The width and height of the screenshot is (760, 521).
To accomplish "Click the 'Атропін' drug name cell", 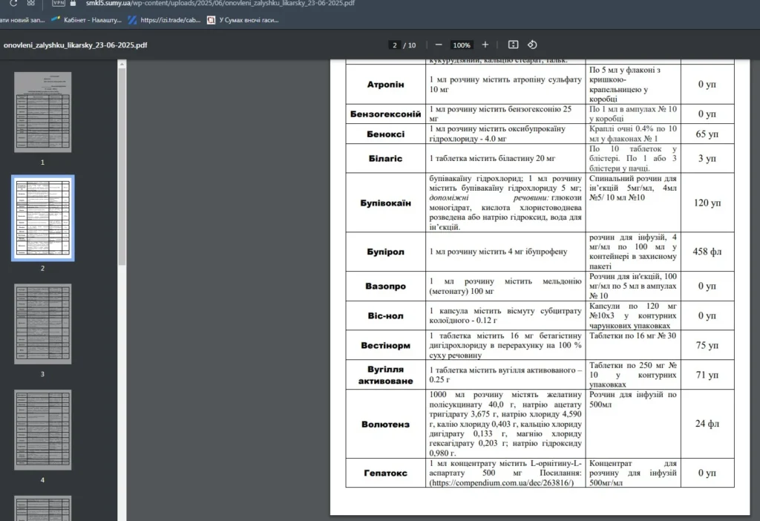I will 385,85.
